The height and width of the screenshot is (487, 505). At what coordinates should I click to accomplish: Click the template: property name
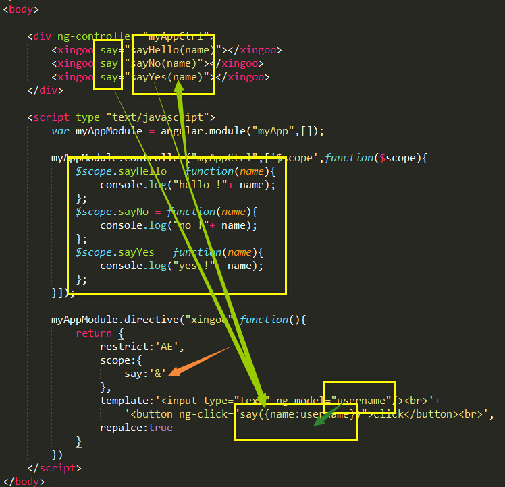(x=127, y=401)
